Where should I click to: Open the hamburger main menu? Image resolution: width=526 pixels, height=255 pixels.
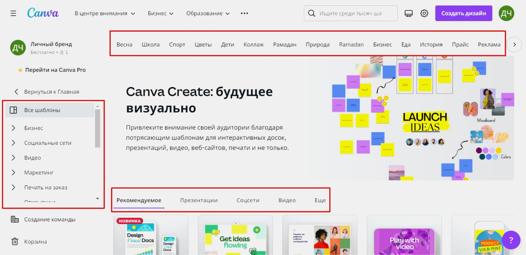[x=13, y=13]
